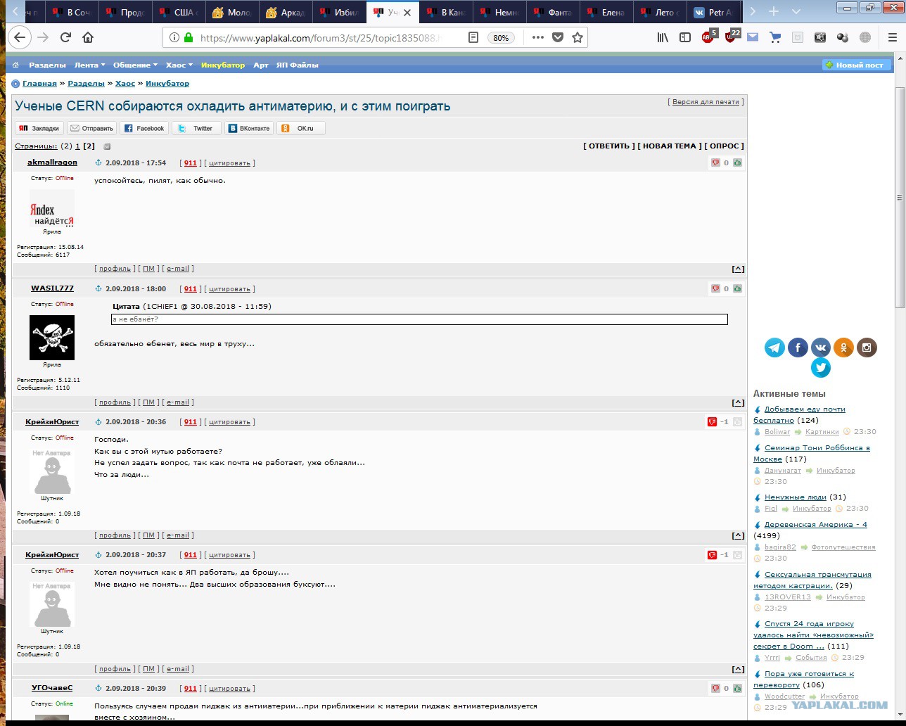Screen dimensions: 906x726
Task: Click the URL address field
Action: [320, 38]
